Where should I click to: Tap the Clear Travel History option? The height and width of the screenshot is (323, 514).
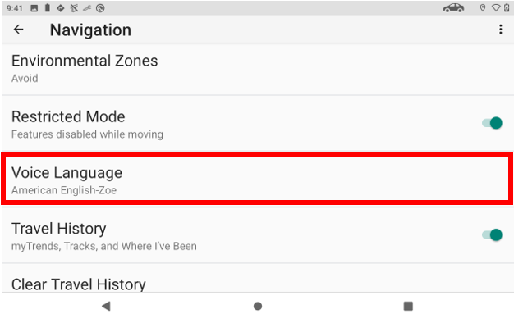[257, 278]
